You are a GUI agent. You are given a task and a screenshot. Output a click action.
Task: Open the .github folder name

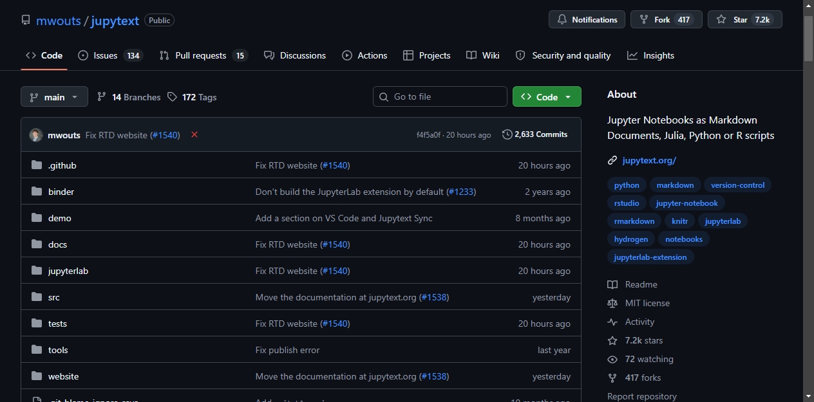(x=62, y=165)
